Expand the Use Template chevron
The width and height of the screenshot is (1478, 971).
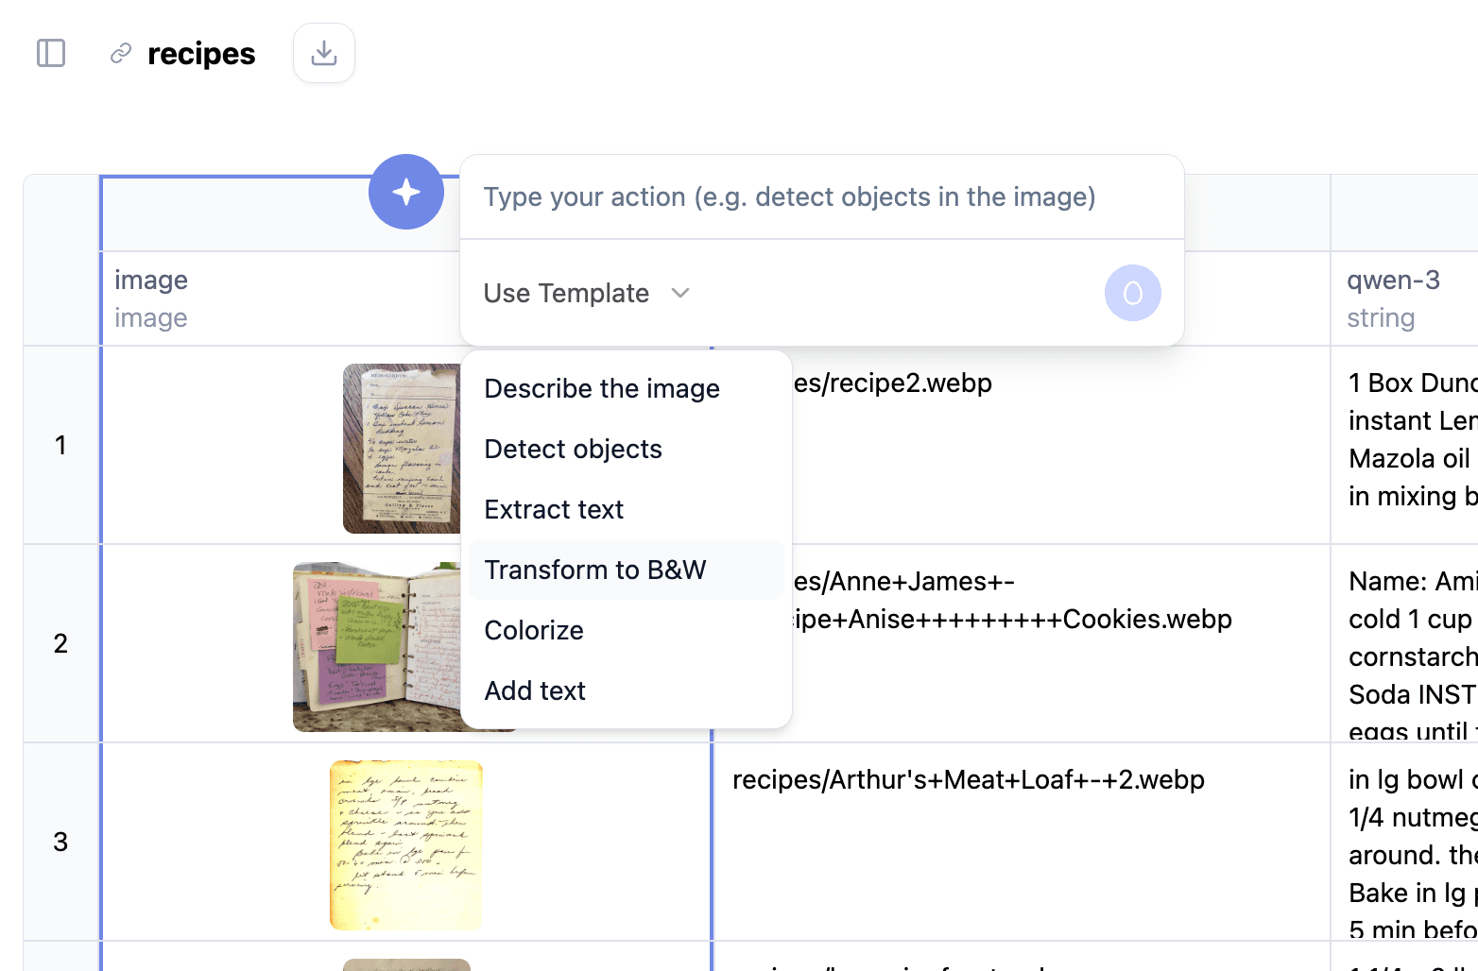click(680, 293)
